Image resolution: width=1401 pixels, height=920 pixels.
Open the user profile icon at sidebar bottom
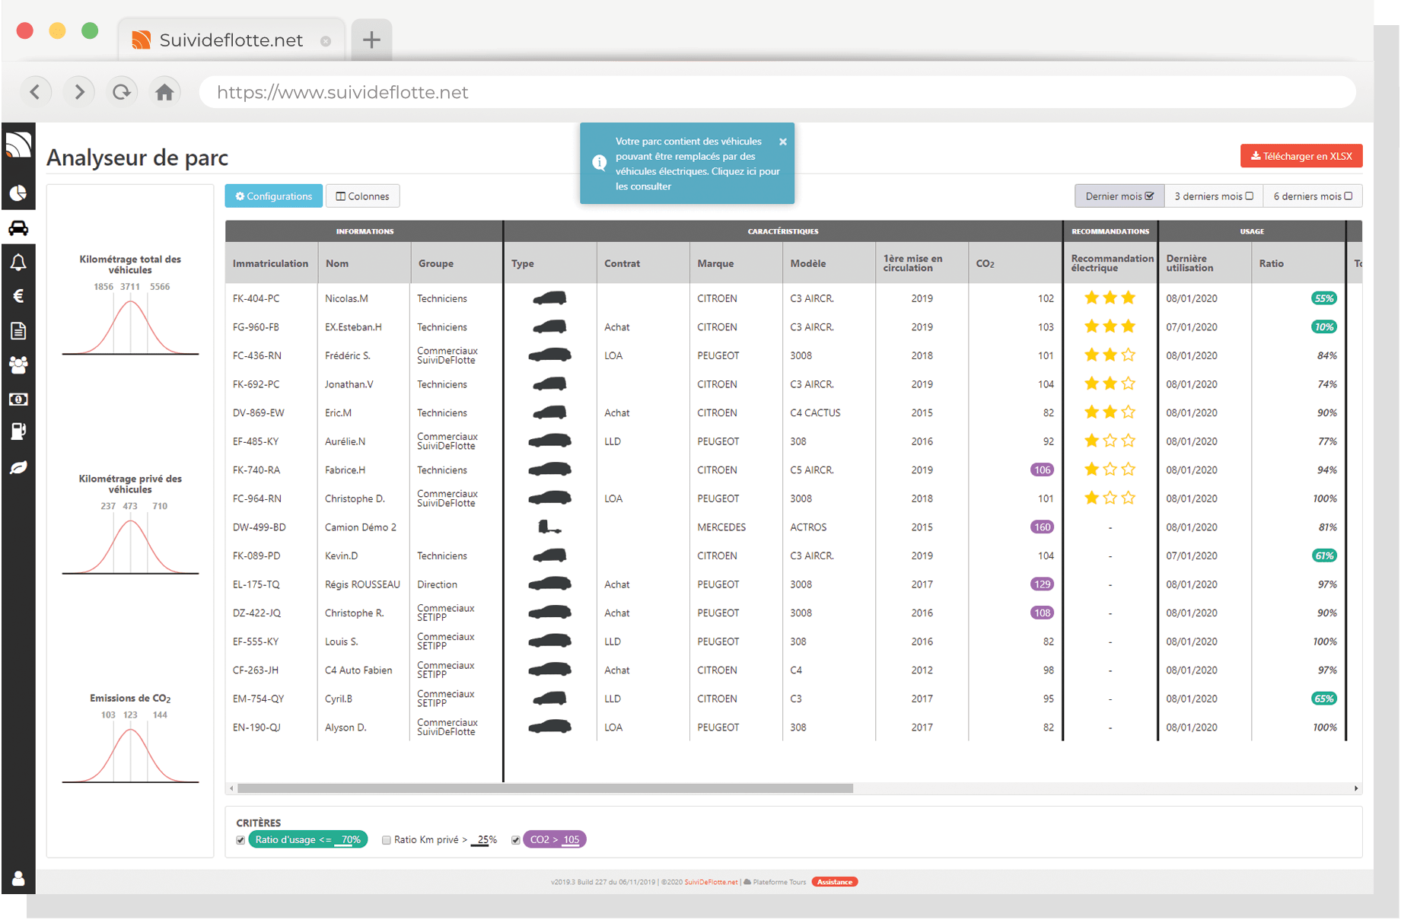point(18,878)
